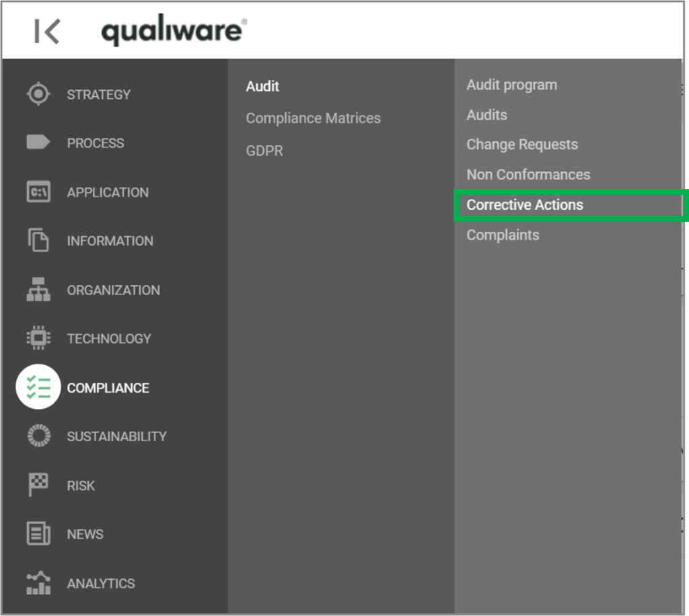Image resolution: width=689 pixels, height=616 pixels.
Task: Select Compliance Matrices from the menu
Action: (x=314, y=118)
